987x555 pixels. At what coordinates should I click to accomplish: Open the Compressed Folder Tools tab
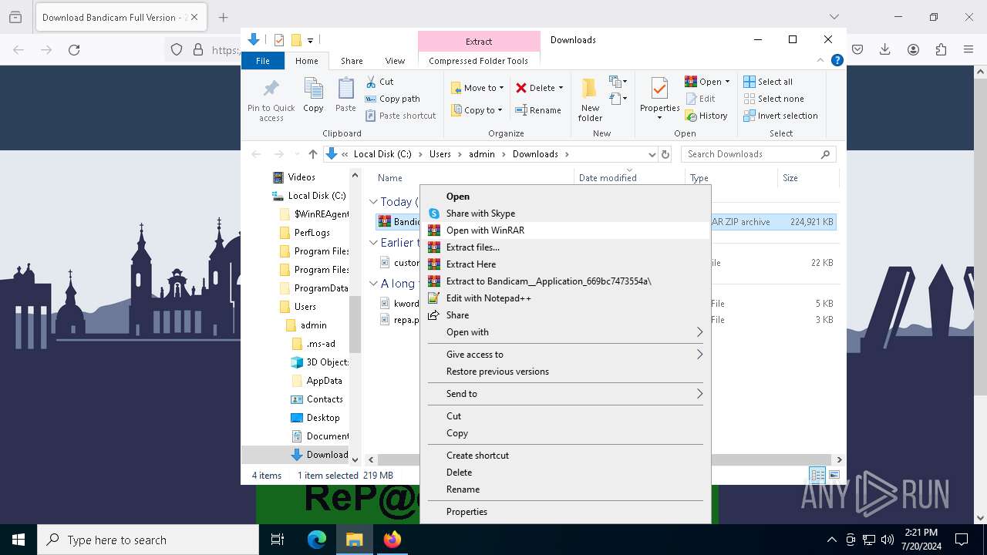(x=479, y=61)
